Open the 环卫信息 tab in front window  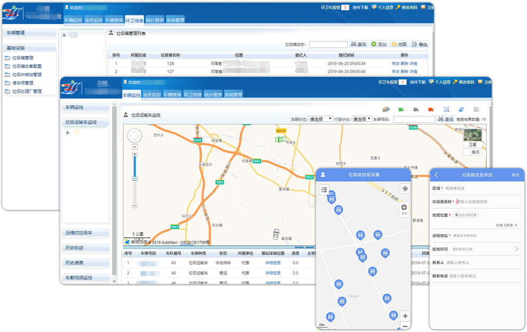pos(193,94)
